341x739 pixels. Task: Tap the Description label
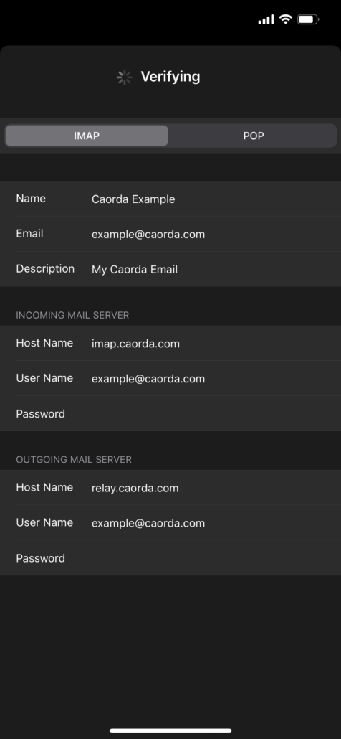click(45, 269)
